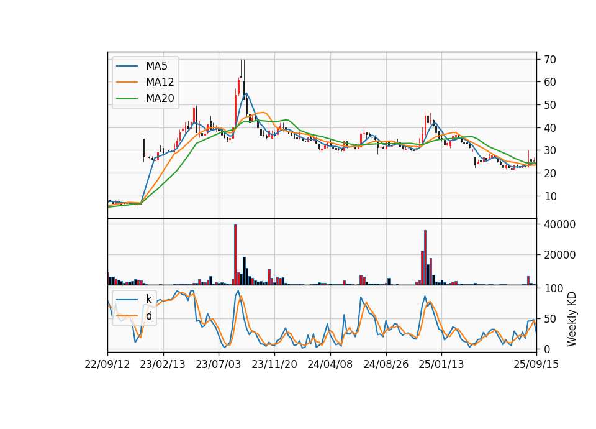
Task: Click the 23/07/03 date label
Action: point(219,364)
